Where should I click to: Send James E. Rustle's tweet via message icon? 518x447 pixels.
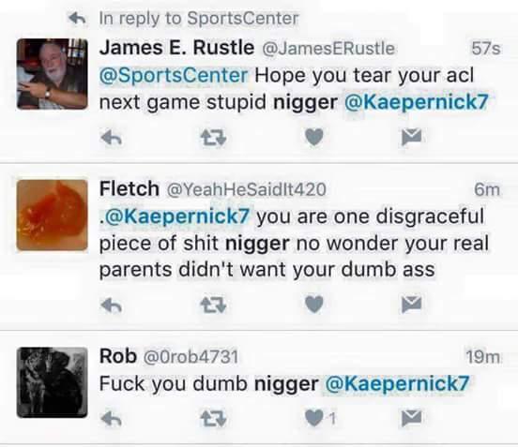[x=412, y=137]
